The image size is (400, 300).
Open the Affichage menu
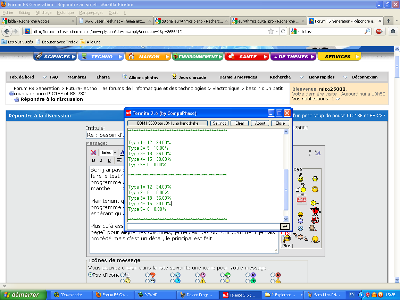(x=43, y=12)
